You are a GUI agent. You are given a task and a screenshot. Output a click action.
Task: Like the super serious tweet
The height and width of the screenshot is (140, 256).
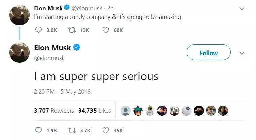(x=106, y=130)
